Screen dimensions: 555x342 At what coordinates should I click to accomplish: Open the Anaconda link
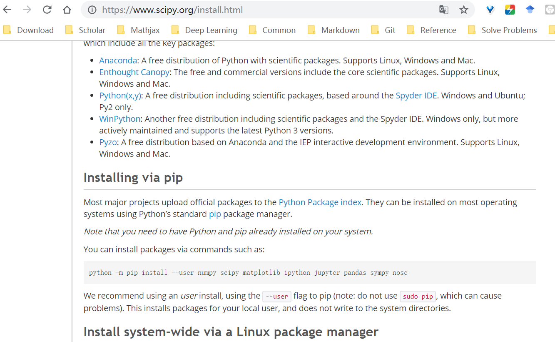pos(118,60)
